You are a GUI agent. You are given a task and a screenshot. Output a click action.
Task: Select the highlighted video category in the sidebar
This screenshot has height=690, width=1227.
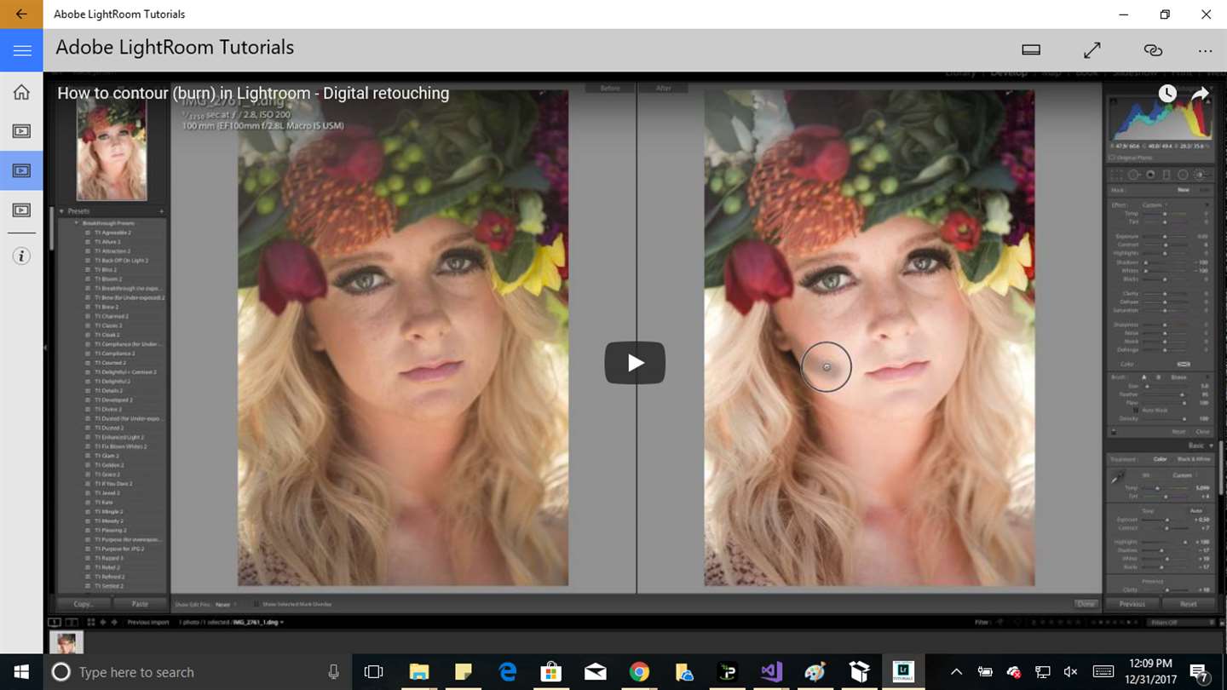(x=21, y=170)
